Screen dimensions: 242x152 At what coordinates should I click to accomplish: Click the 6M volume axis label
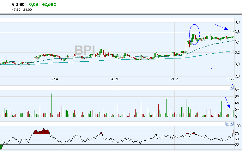point(237,96)
